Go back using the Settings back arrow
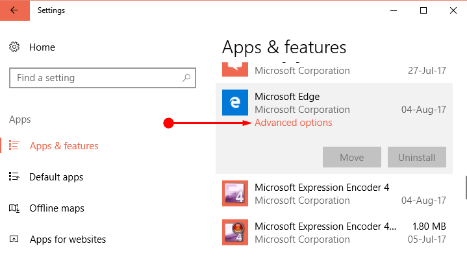 [14, 10]
